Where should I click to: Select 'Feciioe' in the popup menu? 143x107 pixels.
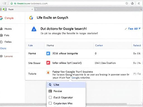[66, 91]
